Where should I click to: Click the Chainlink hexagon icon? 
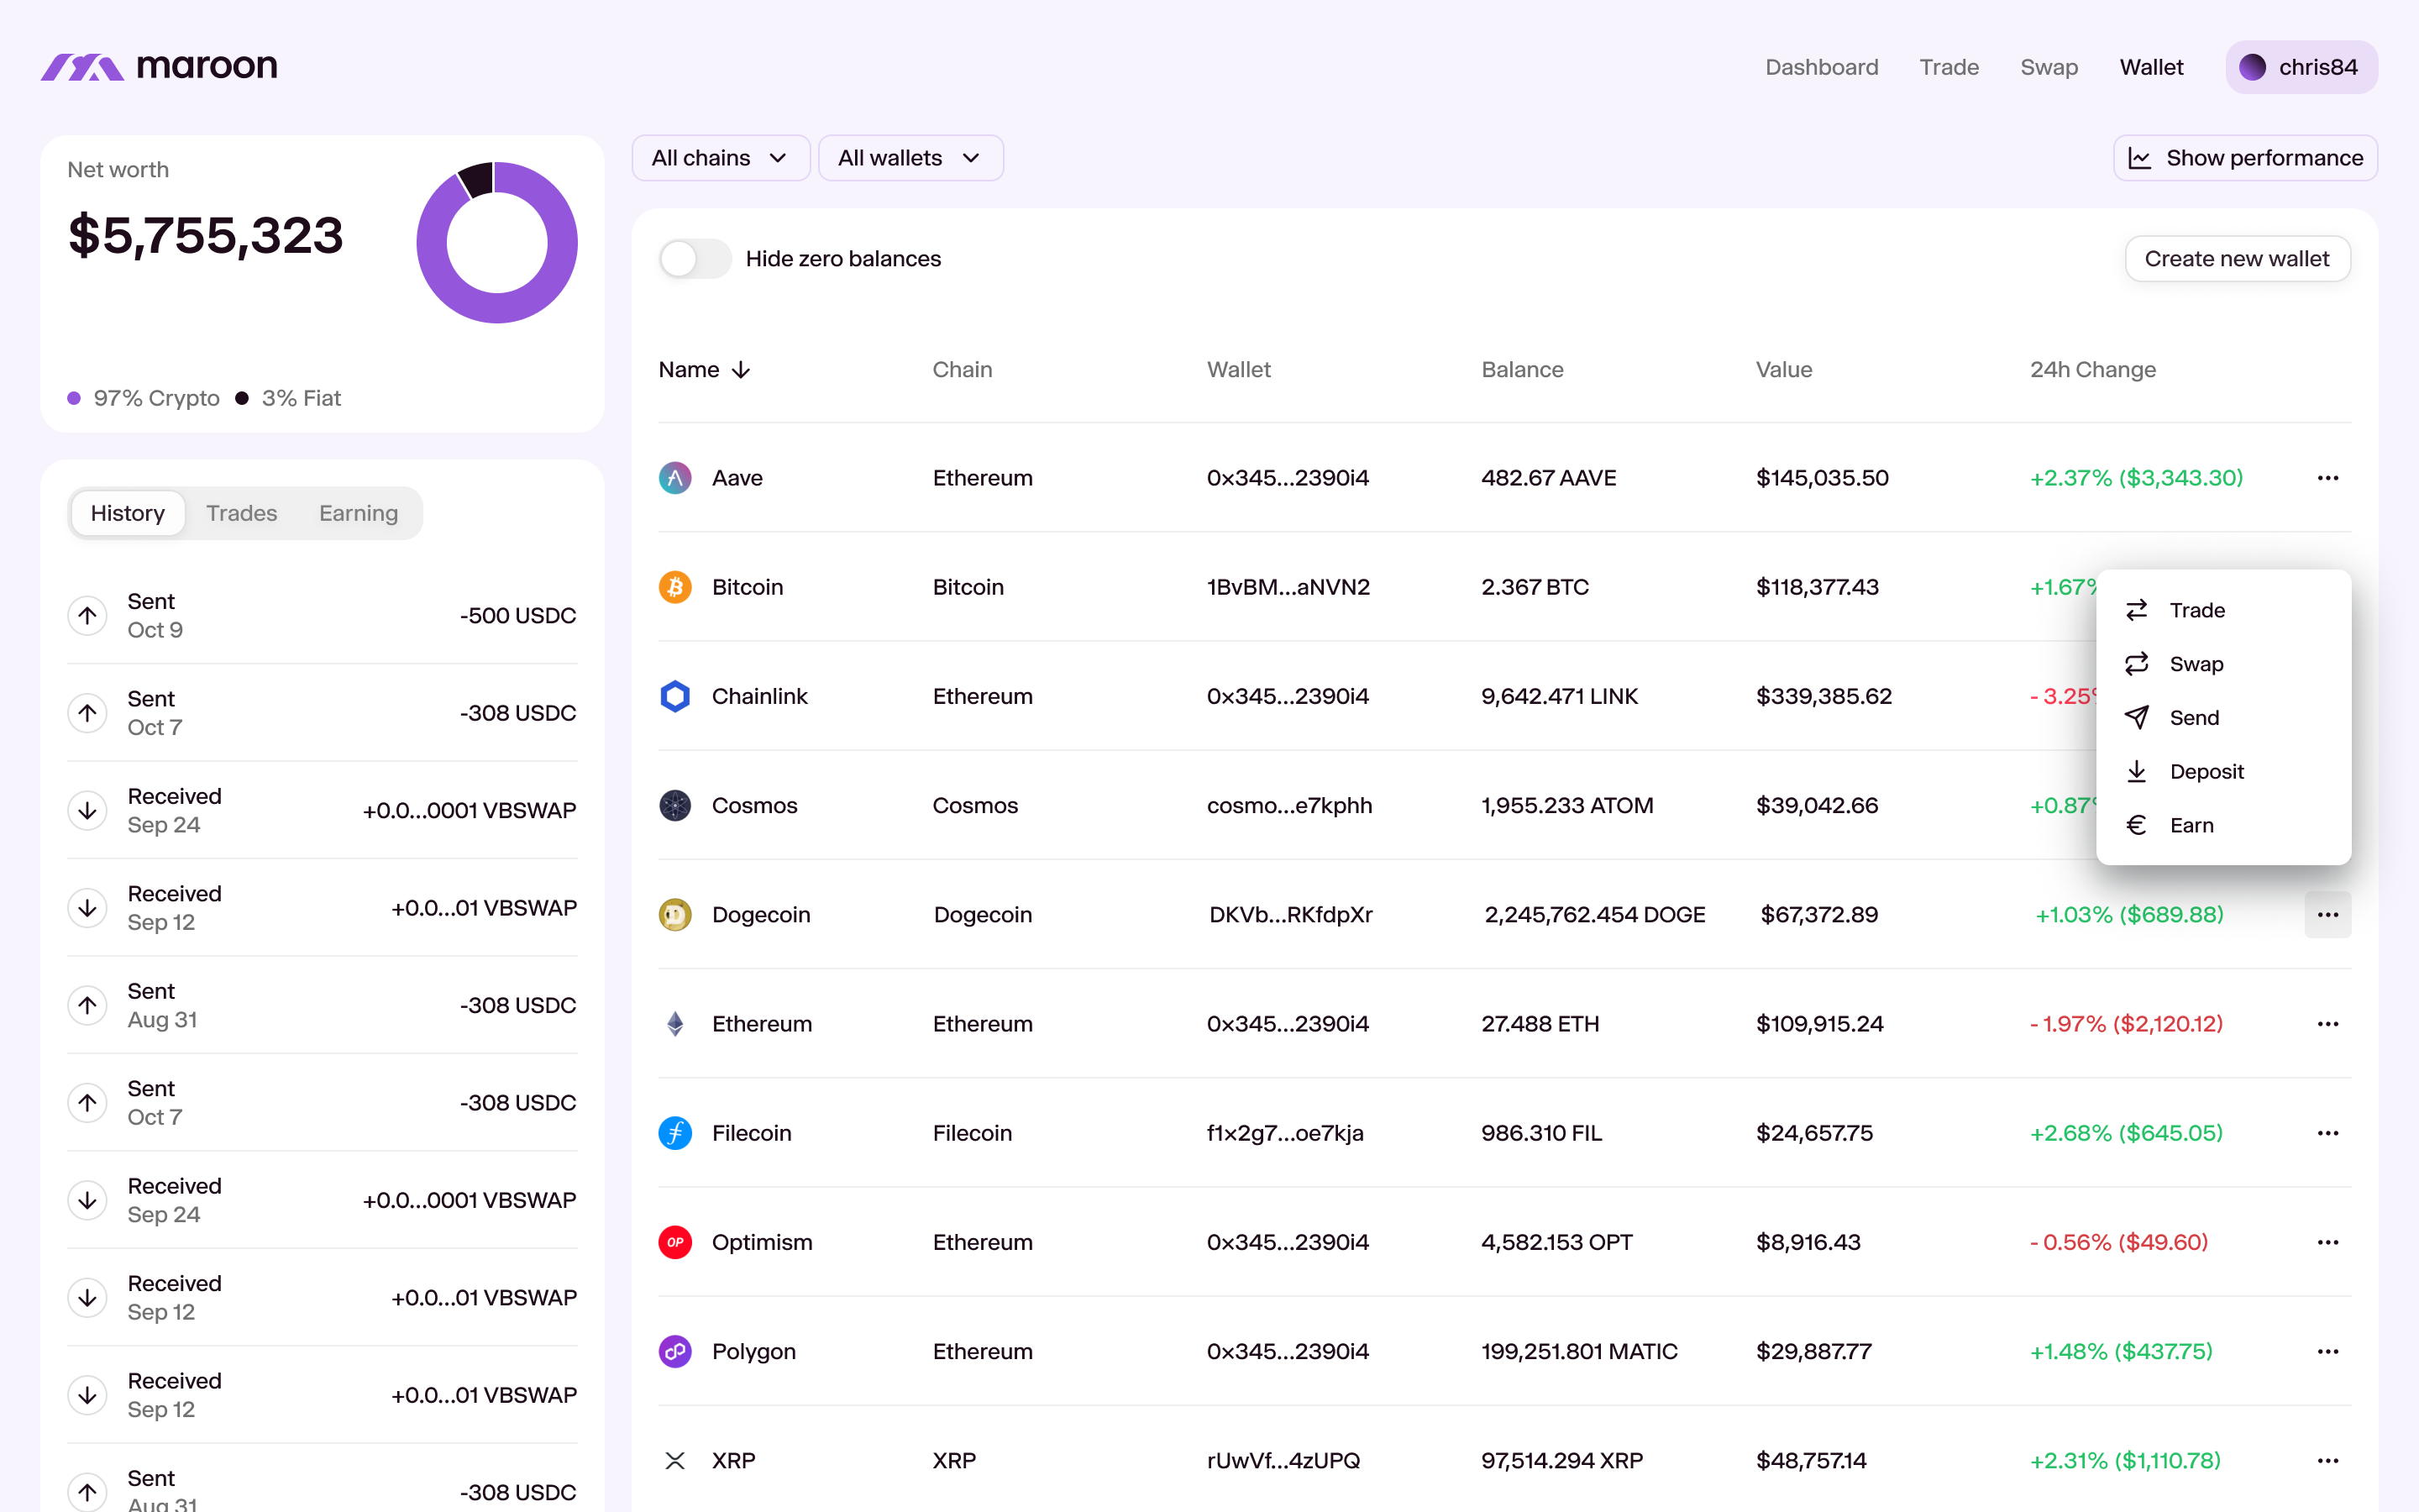(674, 696)
